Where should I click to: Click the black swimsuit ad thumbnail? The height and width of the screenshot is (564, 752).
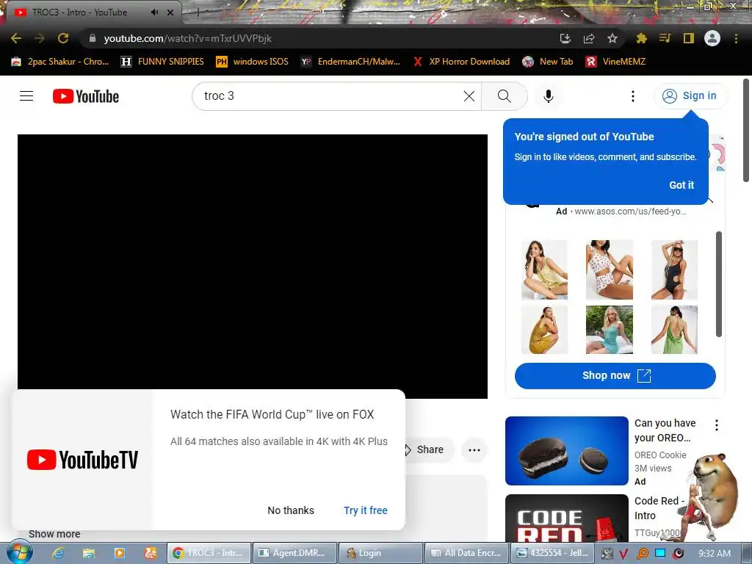674,270
